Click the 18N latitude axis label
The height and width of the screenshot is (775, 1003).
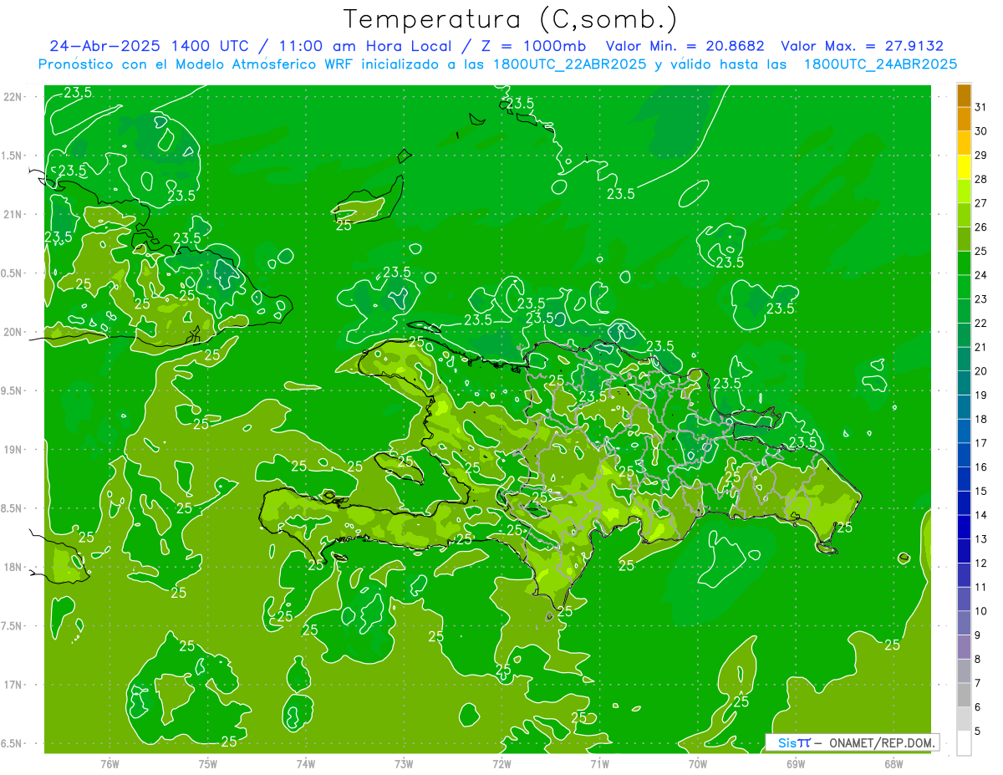[13, 568]
